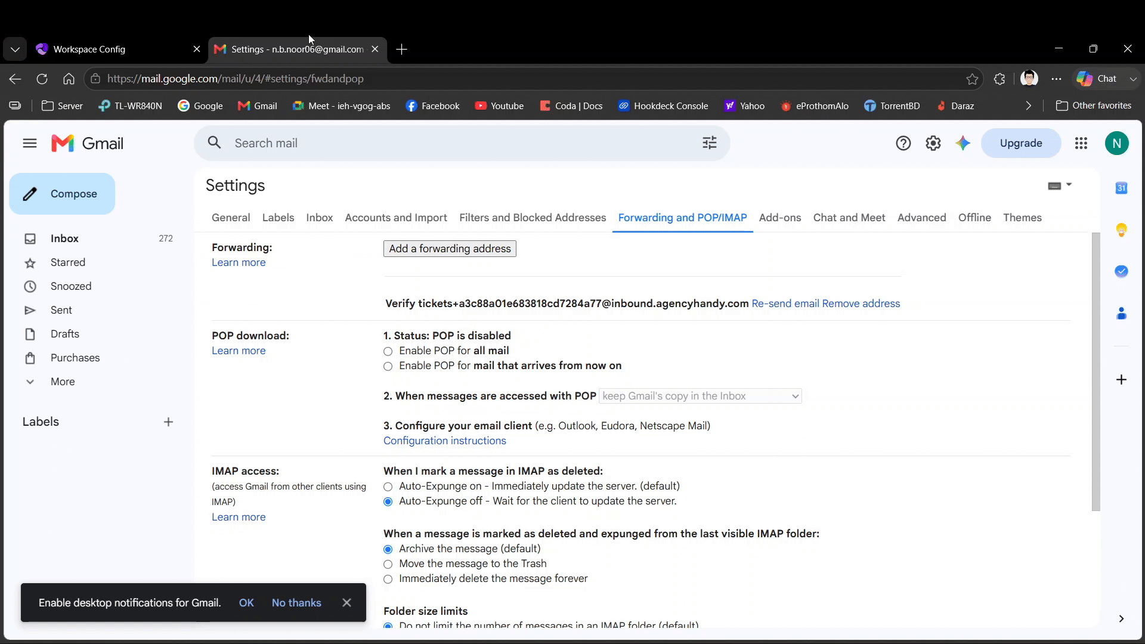Switch to the Themes tab

coord(1022,218)
